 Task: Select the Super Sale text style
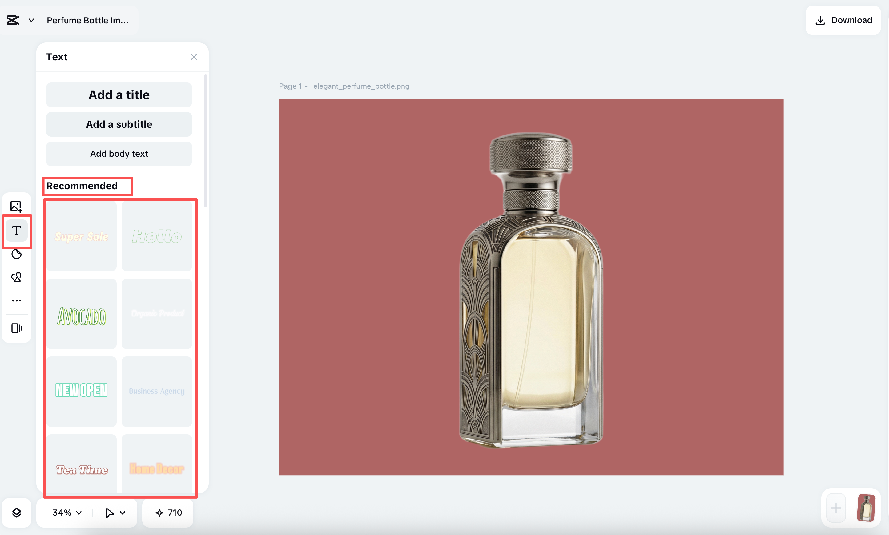81,236
